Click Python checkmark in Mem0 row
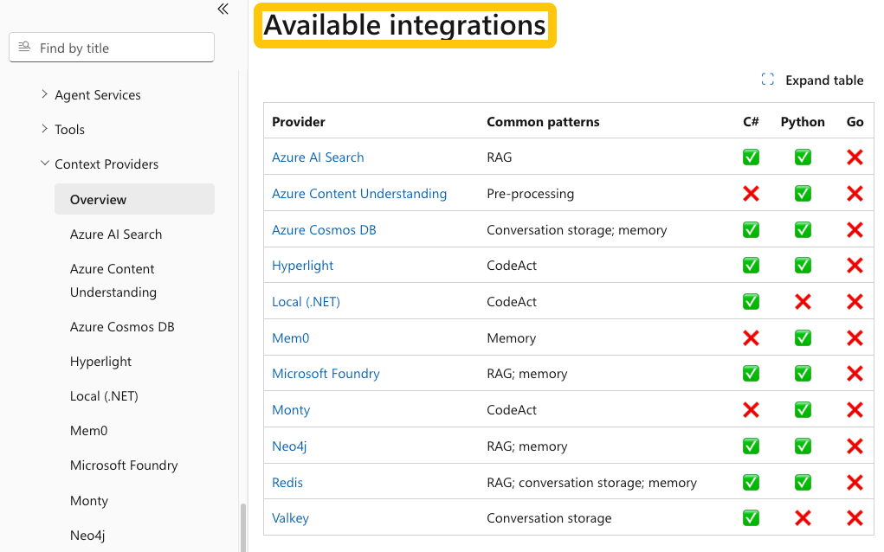Viewport: 884px width, 552px height. (x=803, y=338)
